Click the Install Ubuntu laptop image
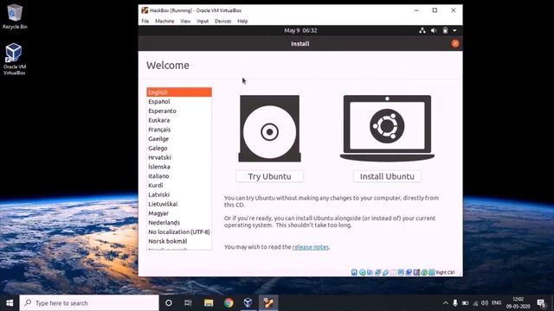554x311 pixels. tap(387, 129)
